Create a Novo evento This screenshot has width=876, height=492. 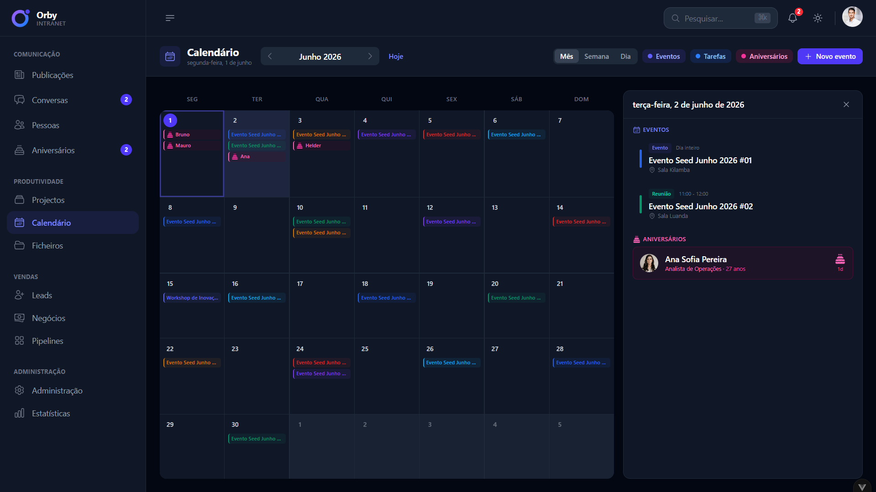click(x=830, y=57)
